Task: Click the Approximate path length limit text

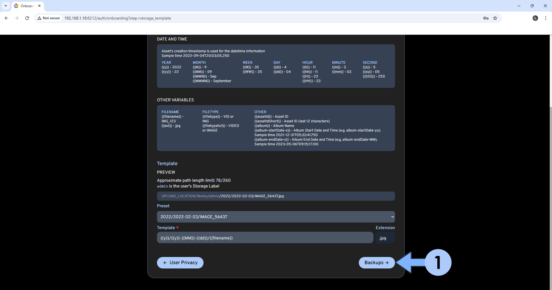Action: pos(194,180)
